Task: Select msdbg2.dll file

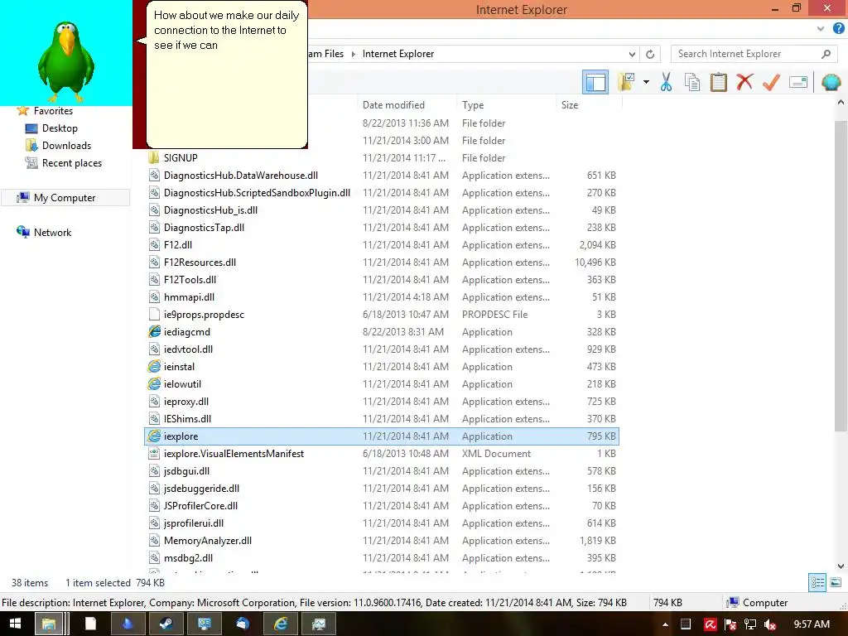Action: 382,557
